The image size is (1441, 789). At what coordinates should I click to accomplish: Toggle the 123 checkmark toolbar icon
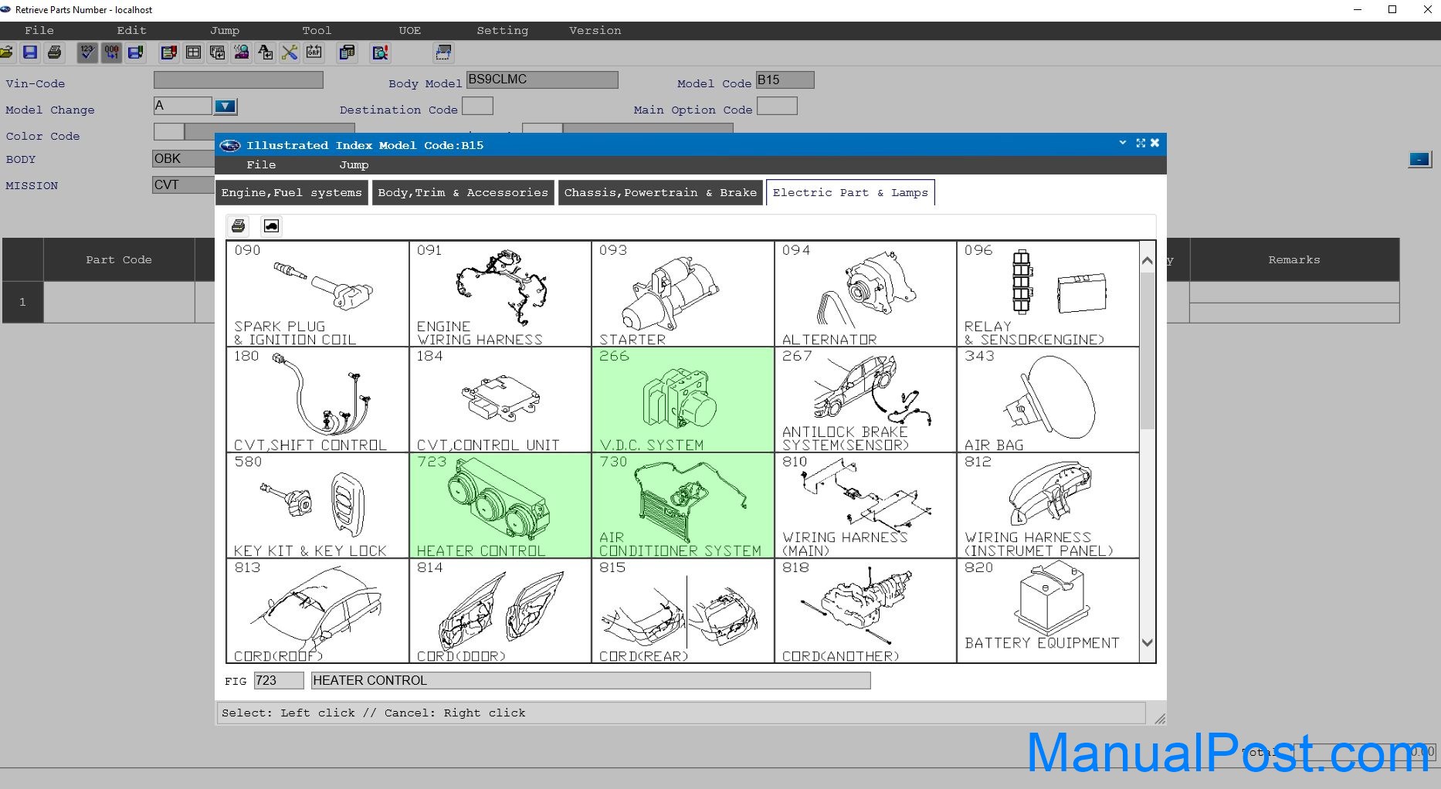(87, 52)
